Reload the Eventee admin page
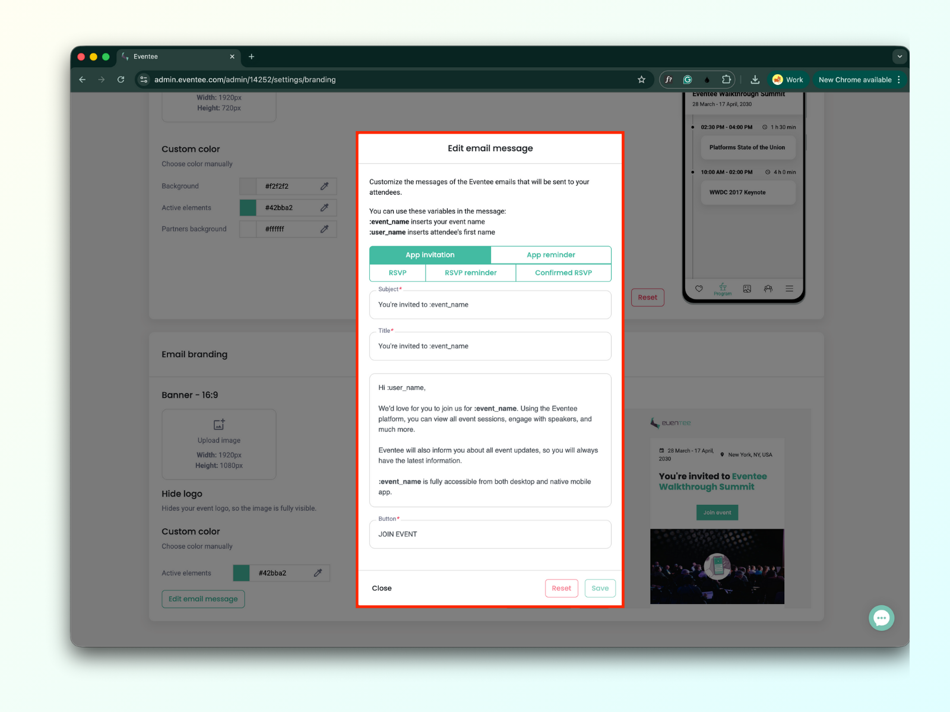950x712 pixels. 121,80
